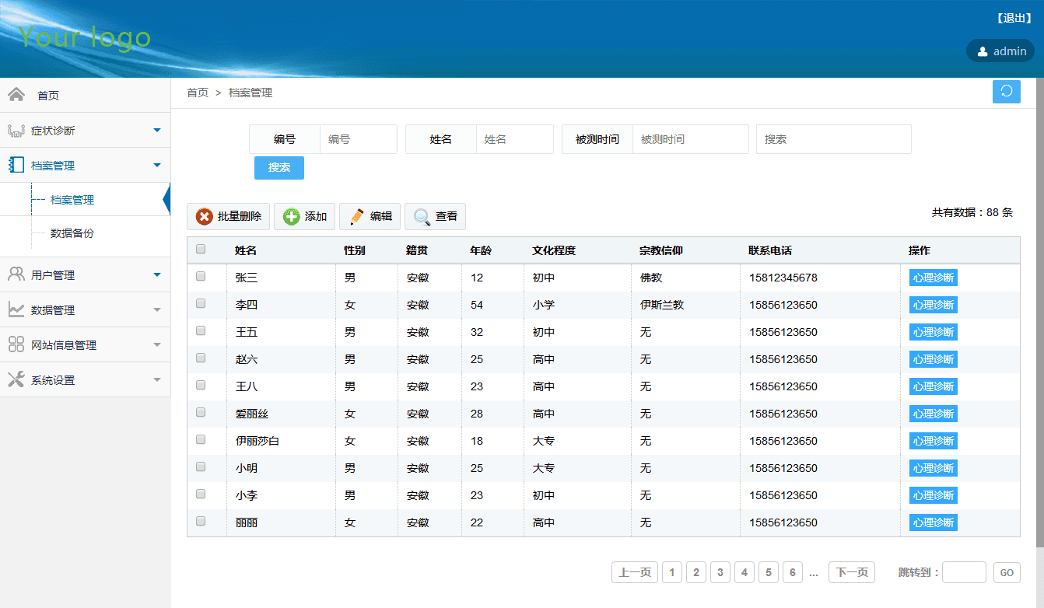
Task: Open 用户管理 via its people icon
Action: 17,274
